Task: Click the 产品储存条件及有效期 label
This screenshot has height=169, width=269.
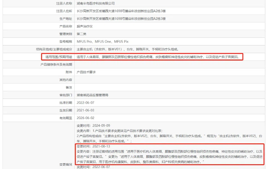Action: [x=56, y=65]
